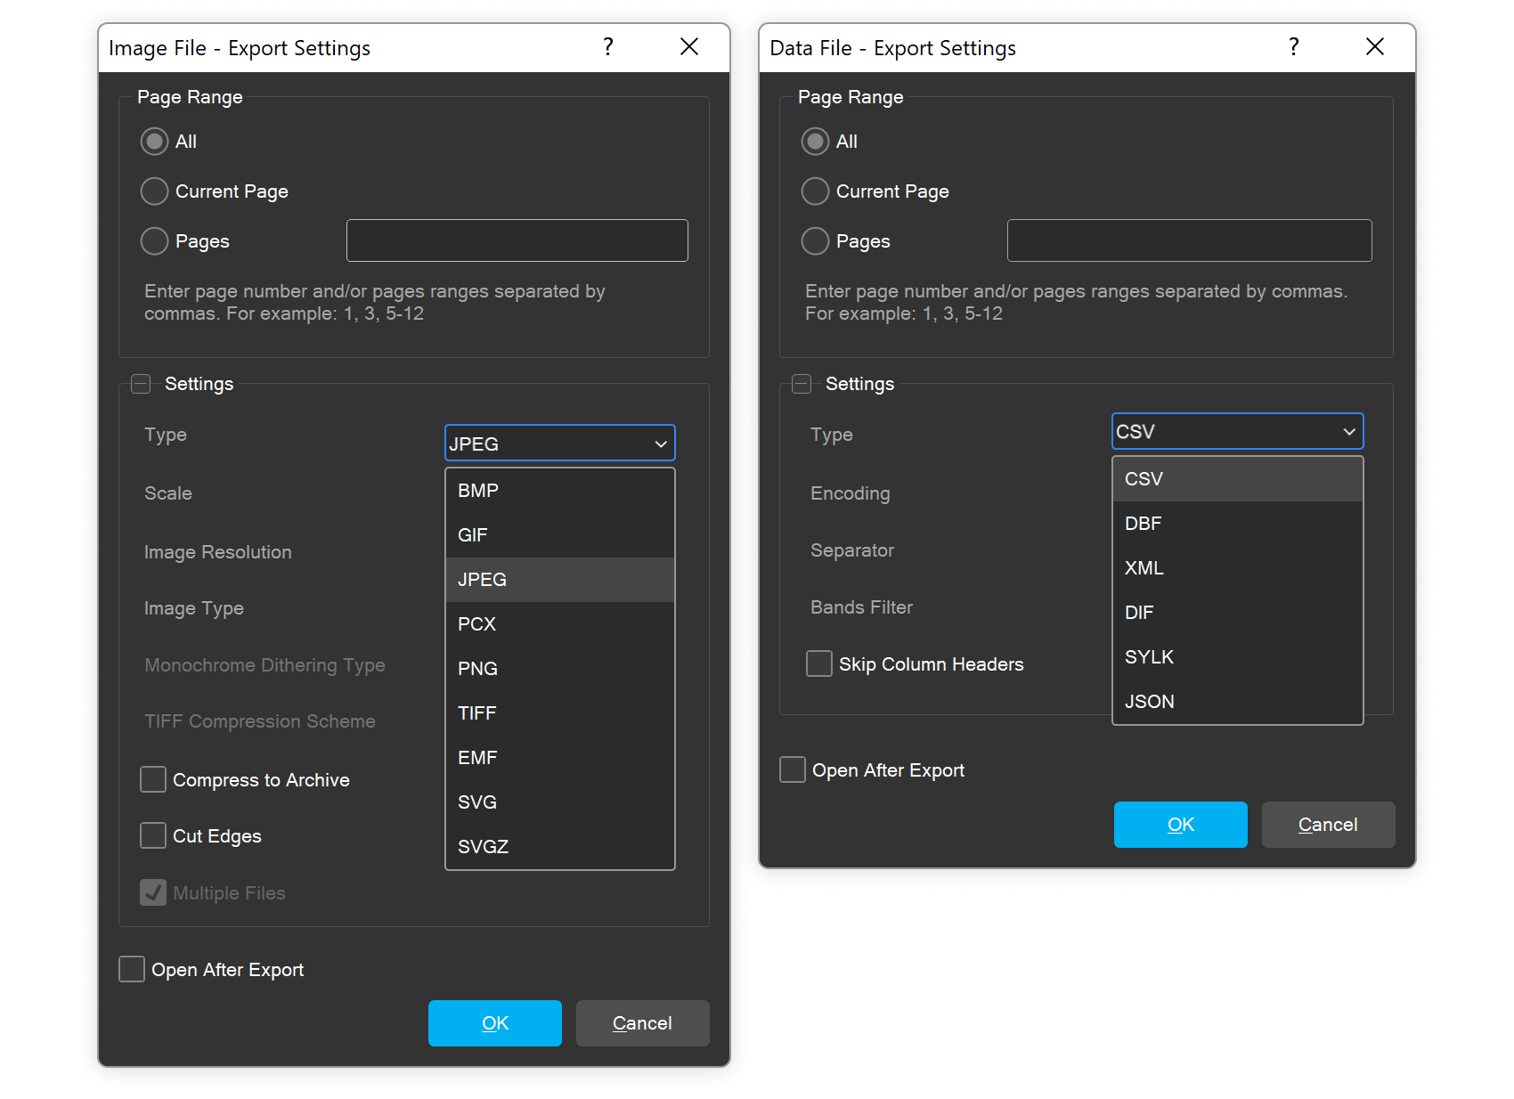Check the Cut Edges option
1514x1099 pixels.
(x=153, y=836)
